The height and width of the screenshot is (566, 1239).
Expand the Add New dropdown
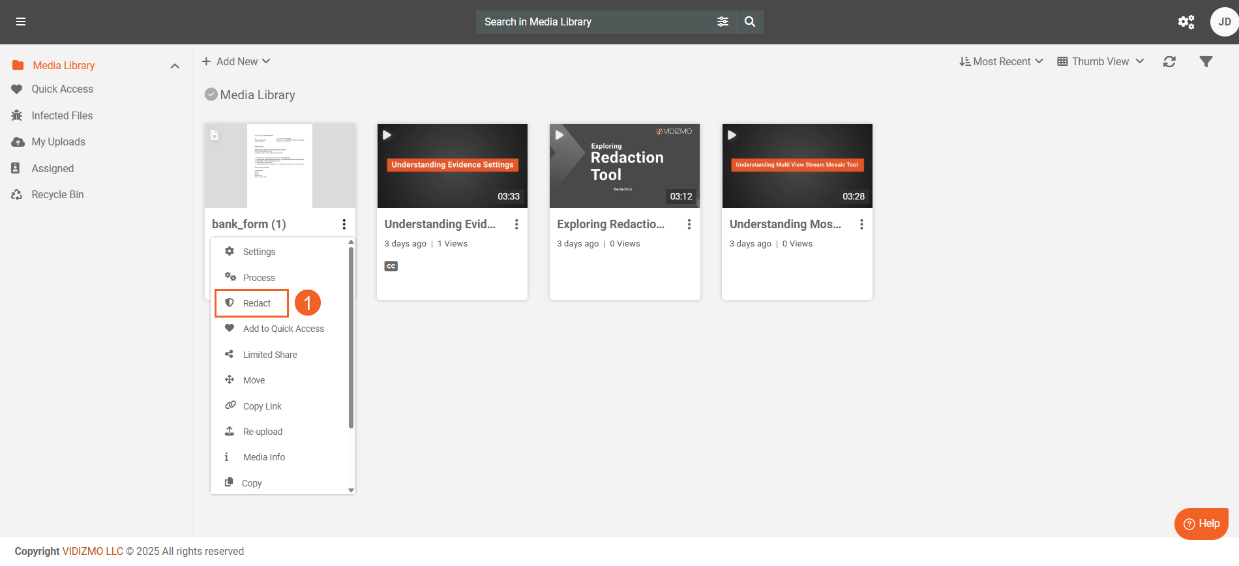(x=236, y=61)
